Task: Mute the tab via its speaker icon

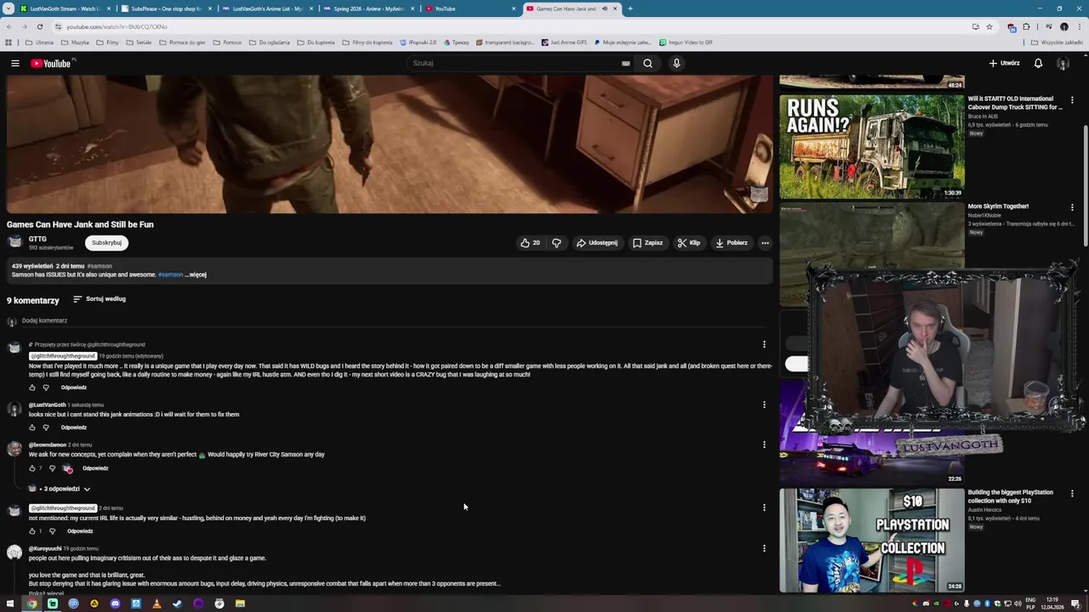Action: pyautogui.click(x=605, y=8)
